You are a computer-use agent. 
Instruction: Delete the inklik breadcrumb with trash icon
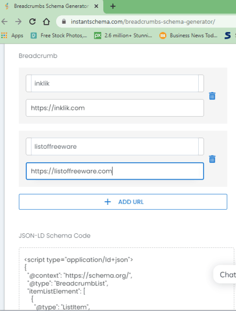coord(212,96)
